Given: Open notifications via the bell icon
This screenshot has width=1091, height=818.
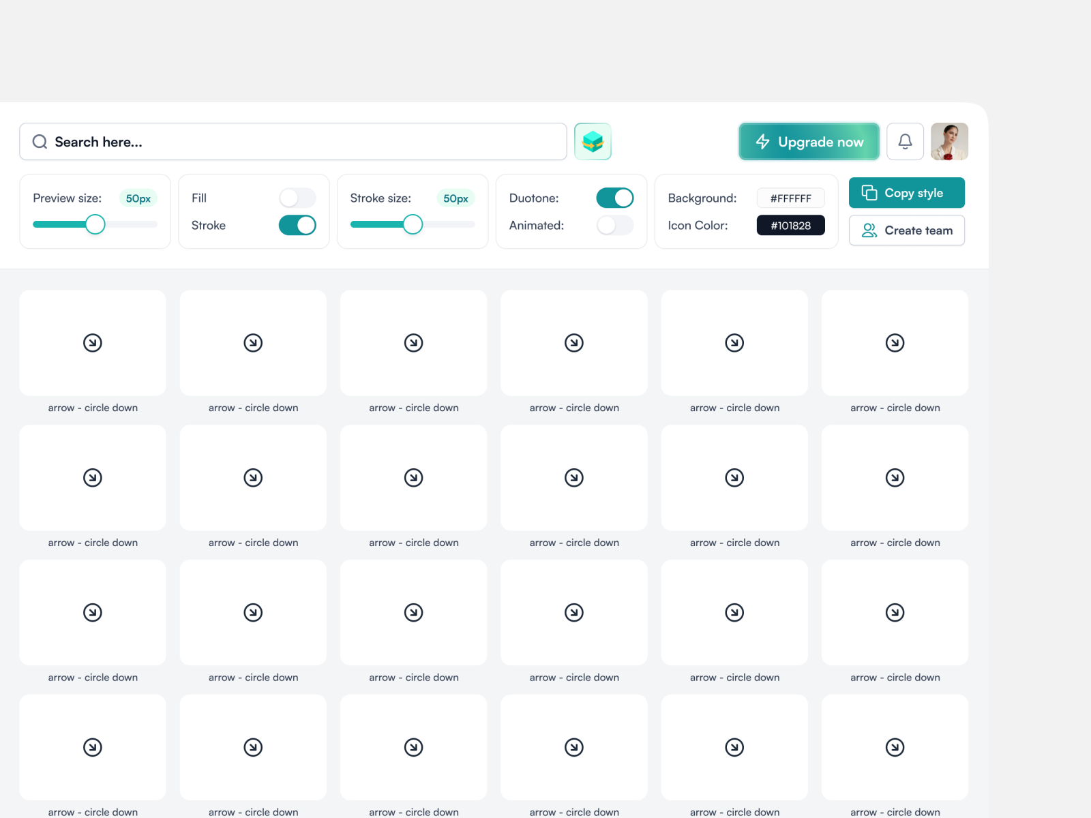Looking at the screenshot, I should click(x=905, y=142).
